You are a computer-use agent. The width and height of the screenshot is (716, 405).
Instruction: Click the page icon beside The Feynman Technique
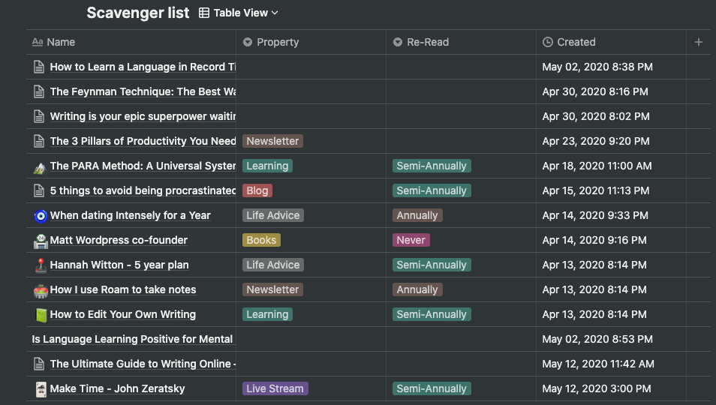click(40, 91)
